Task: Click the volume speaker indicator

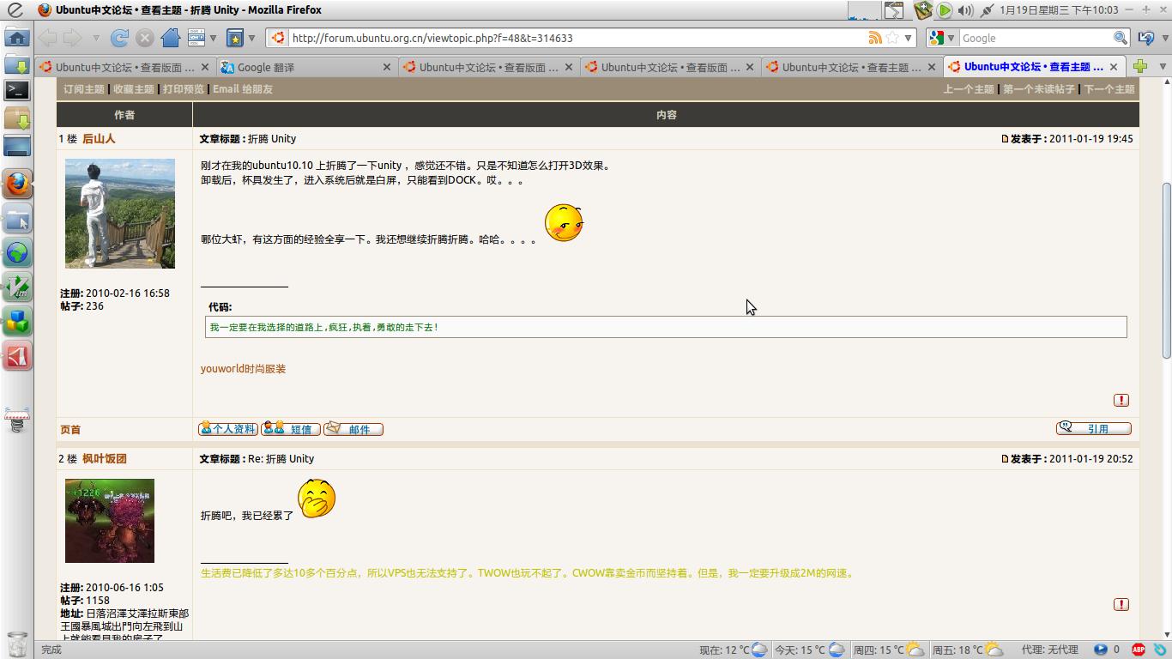Action: point(965,10)
